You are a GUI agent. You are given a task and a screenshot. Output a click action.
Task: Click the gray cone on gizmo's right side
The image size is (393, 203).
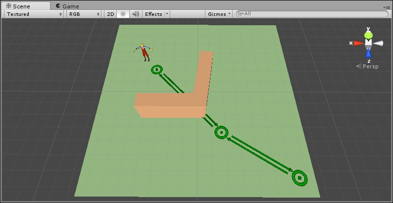379,44
